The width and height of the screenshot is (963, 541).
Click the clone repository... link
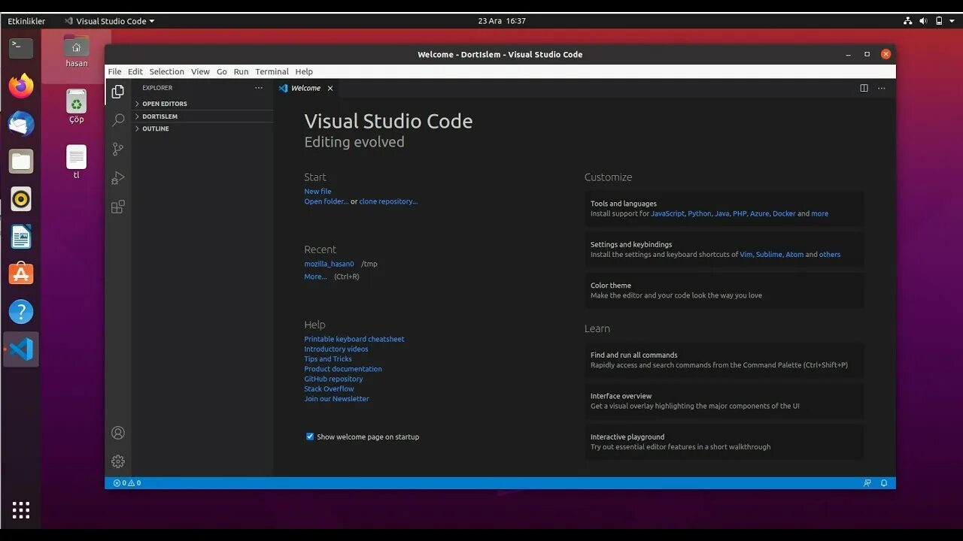pyautogui.click(x=388, y=201)
